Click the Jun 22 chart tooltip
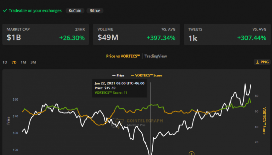This screenshot has height=155, width=272. pyautogui.click(x=119, y=88)
